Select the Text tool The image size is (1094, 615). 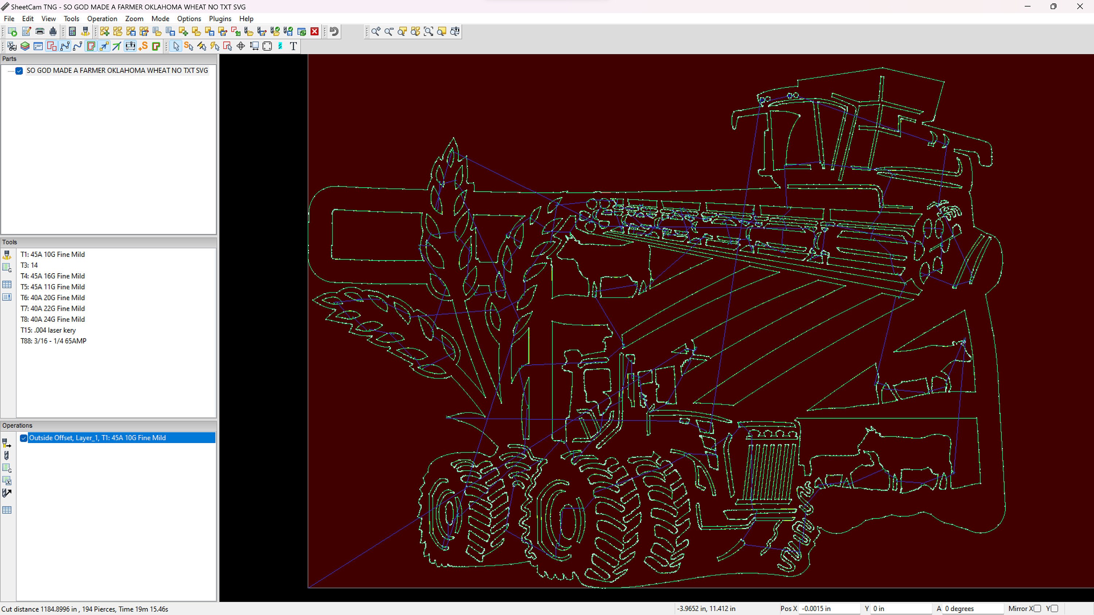coord(293,46)
